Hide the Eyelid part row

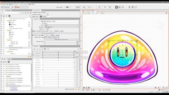coord(2,32)
